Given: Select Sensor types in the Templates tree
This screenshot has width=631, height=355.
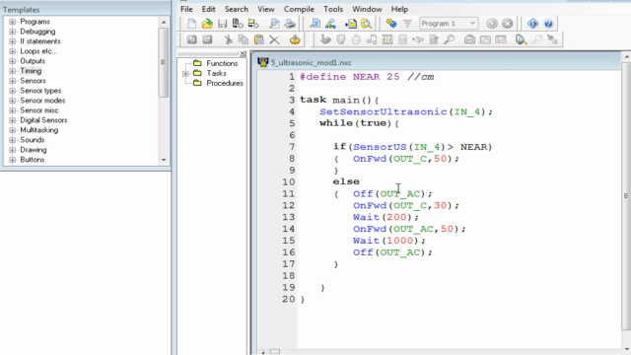Looking at the screenshot, I should pyautogui.click(x=40, y=91).
